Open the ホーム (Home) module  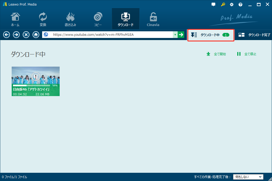15,19
